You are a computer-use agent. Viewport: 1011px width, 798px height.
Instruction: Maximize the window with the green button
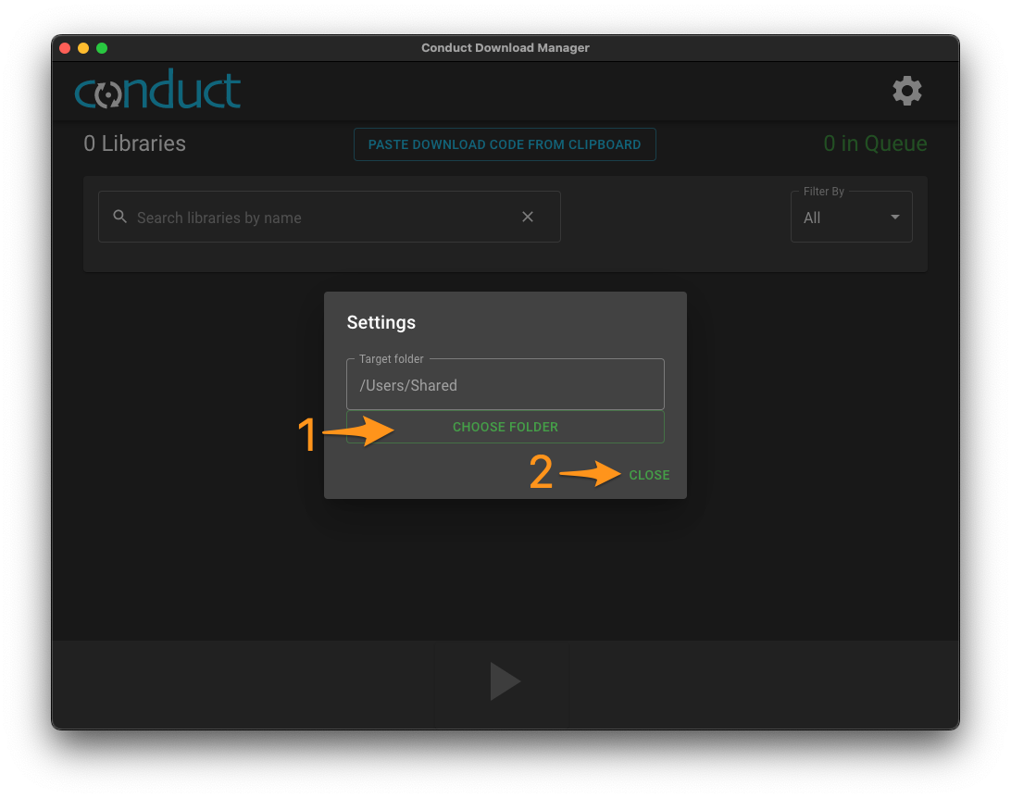coord(102,48)
